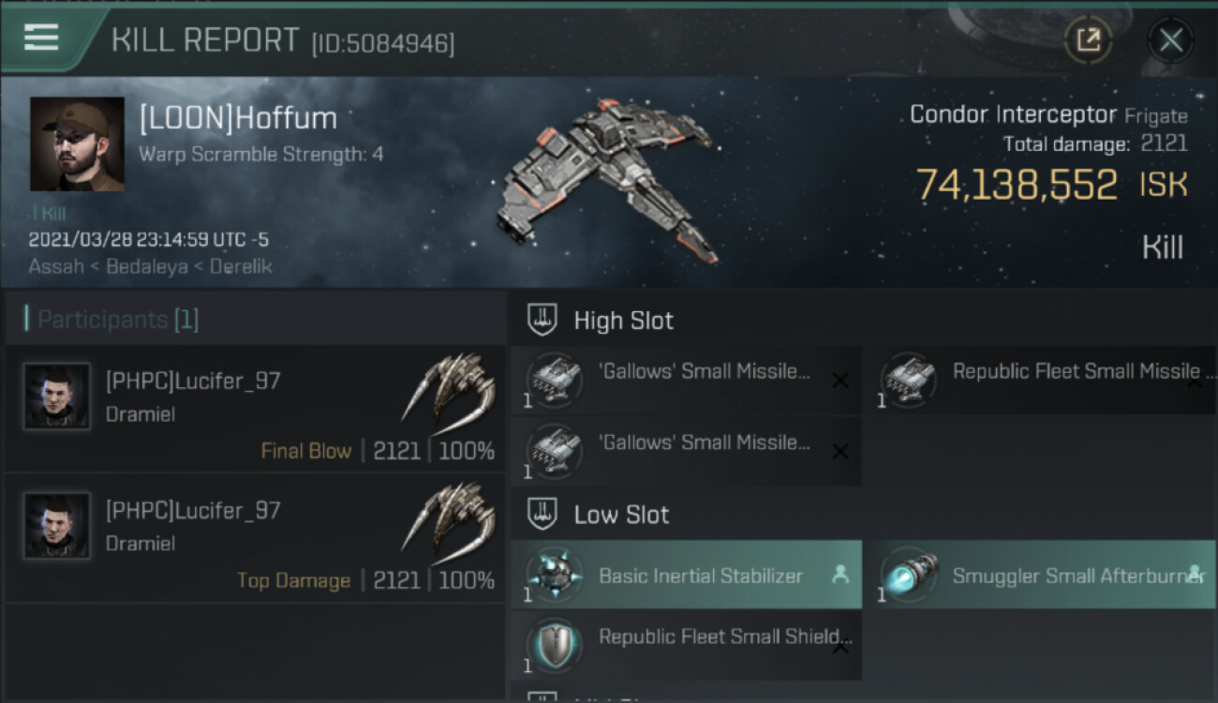The height and width of the screenshot is (703, 1218).
Task: Click the [LOON]Hoffum pilot name
Action: pyautogui.click(x=238, y=119)
